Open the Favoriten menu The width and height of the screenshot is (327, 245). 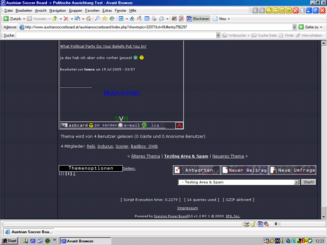click(x=92, y=10)
